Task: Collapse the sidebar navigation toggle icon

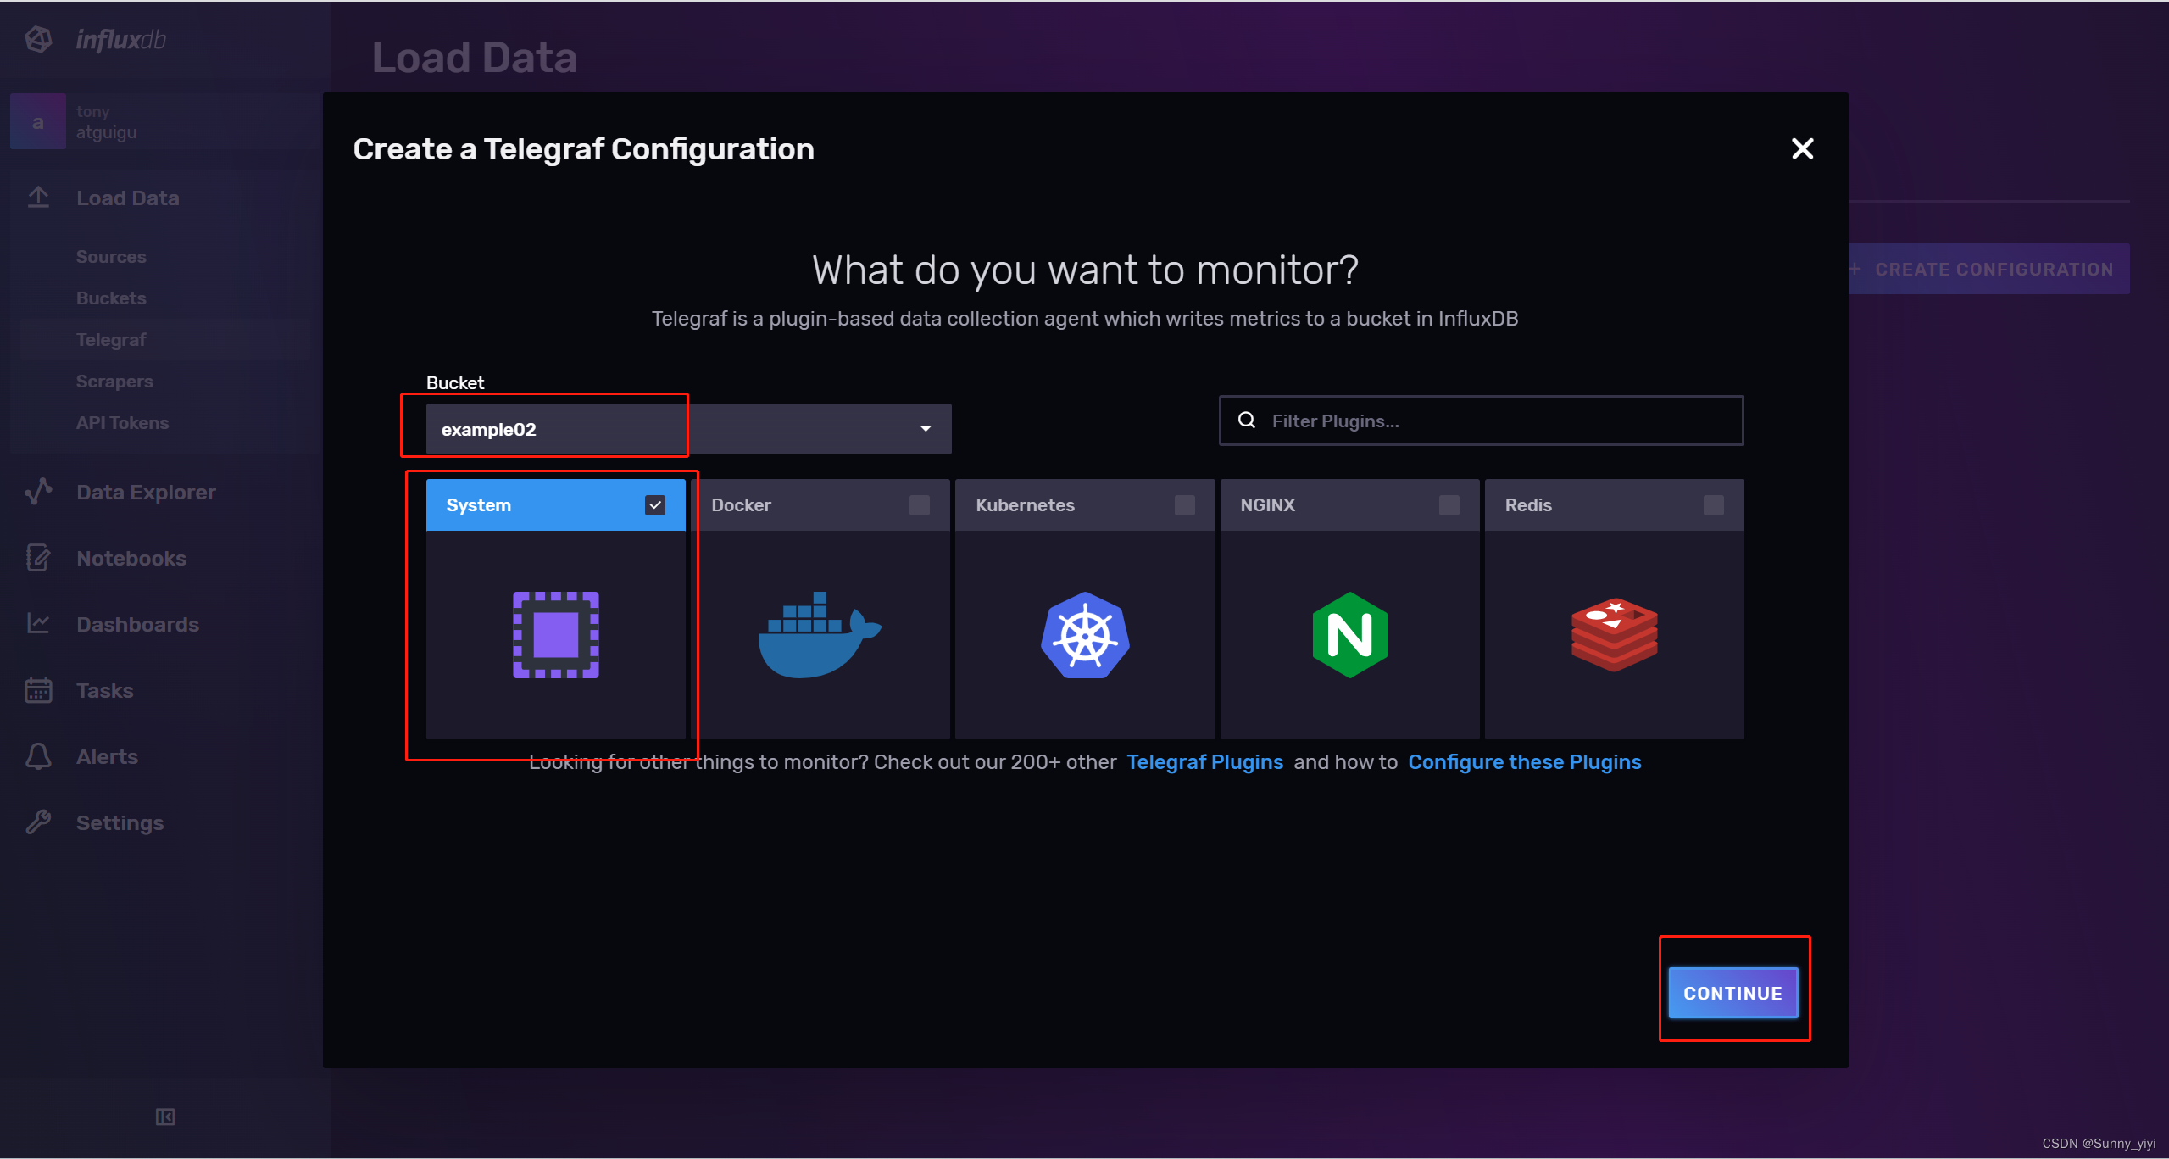Action: click(165, 1117)
